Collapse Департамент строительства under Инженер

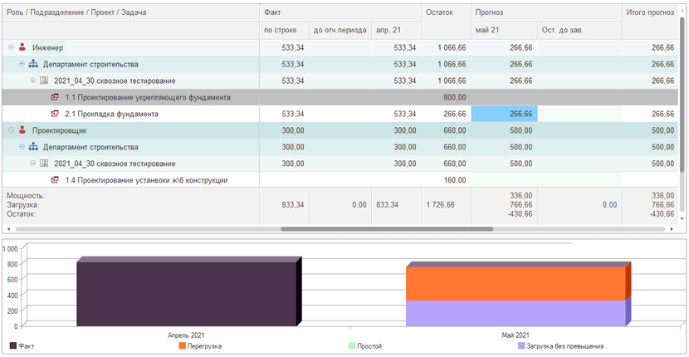point(22,64)
